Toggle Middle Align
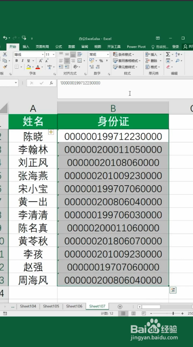Image resolution: width=193 pixels, height=347 pixels. [67, 54]
